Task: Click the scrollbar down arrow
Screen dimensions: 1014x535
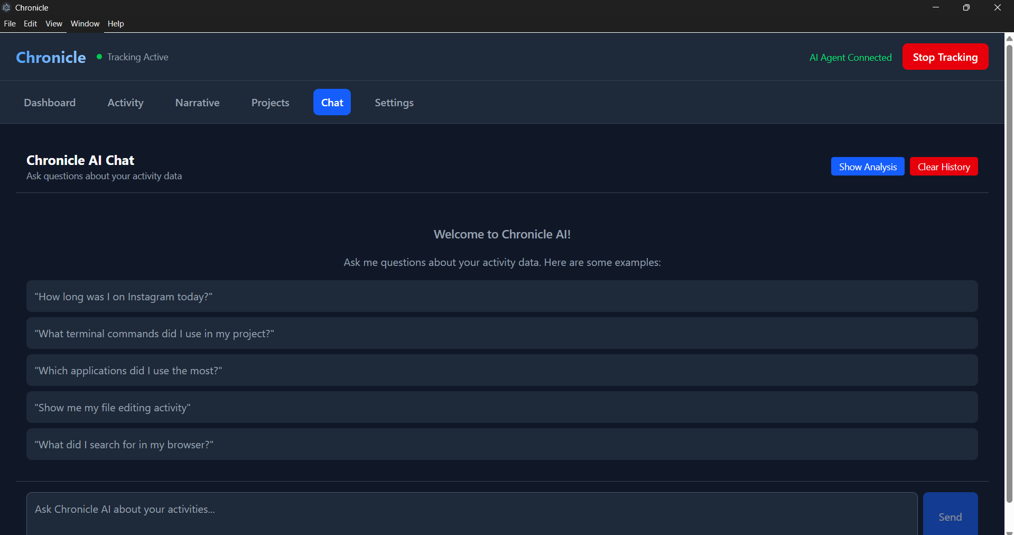Action: click(1009, 532)
